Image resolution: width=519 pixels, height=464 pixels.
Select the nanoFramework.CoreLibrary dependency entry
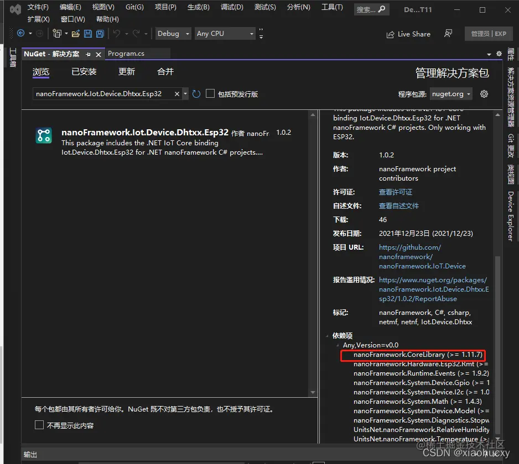point(418,355)
